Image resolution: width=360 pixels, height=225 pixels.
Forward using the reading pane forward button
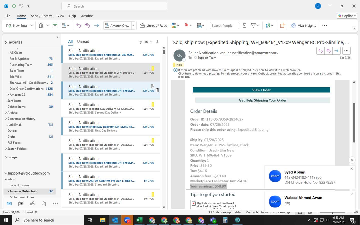coord(336,51)
